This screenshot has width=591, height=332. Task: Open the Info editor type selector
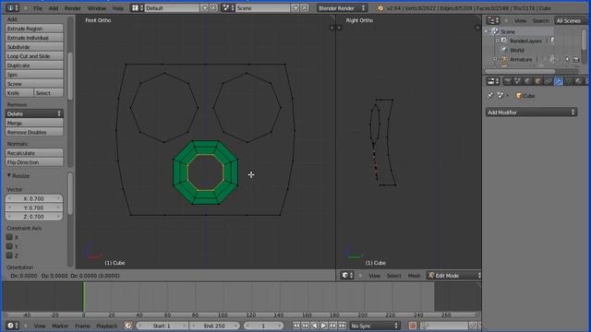[12, 8]
